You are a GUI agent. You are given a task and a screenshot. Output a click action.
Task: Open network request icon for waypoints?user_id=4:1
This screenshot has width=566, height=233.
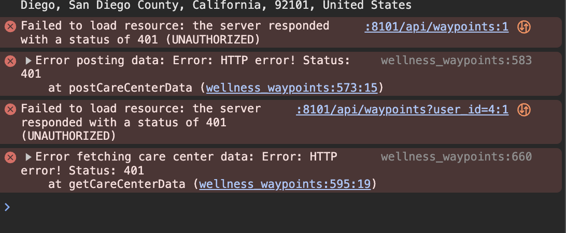click(524, 110)
